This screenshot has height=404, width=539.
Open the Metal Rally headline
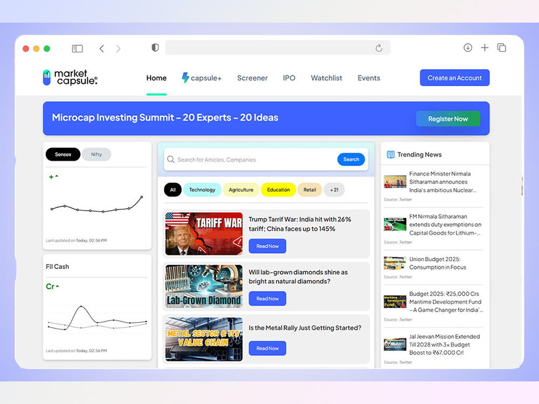[305, 328]
